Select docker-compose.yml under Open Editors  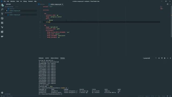(15, 11)
